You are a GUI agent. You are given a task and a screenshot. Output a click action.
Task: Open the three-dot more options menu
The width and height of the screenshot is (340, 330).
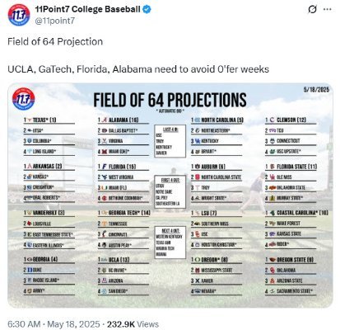328,9
